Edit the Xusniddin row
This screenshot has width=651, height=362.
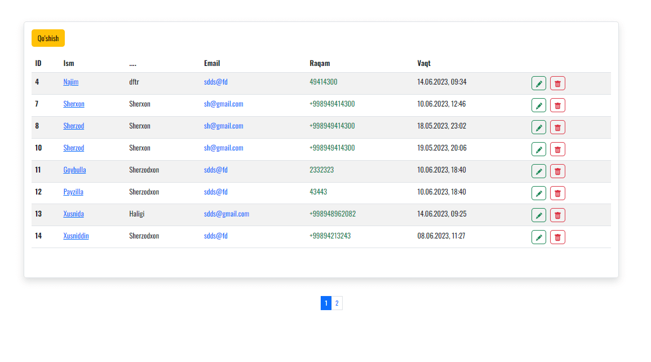pyautogui.click(x=539, y=237)
